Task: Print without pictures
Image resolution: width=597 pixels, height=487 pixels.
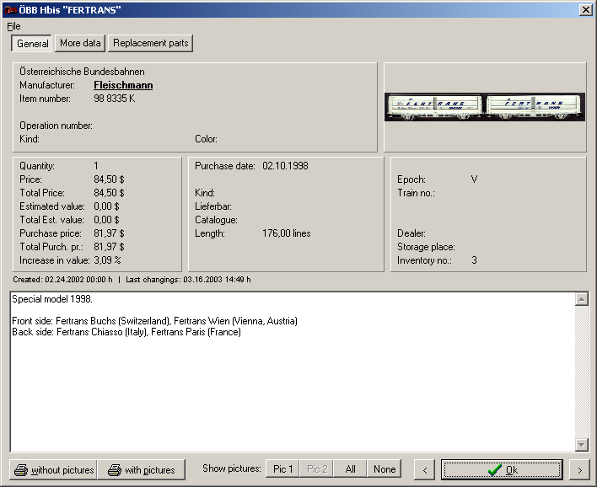Action: pos(54,470)
